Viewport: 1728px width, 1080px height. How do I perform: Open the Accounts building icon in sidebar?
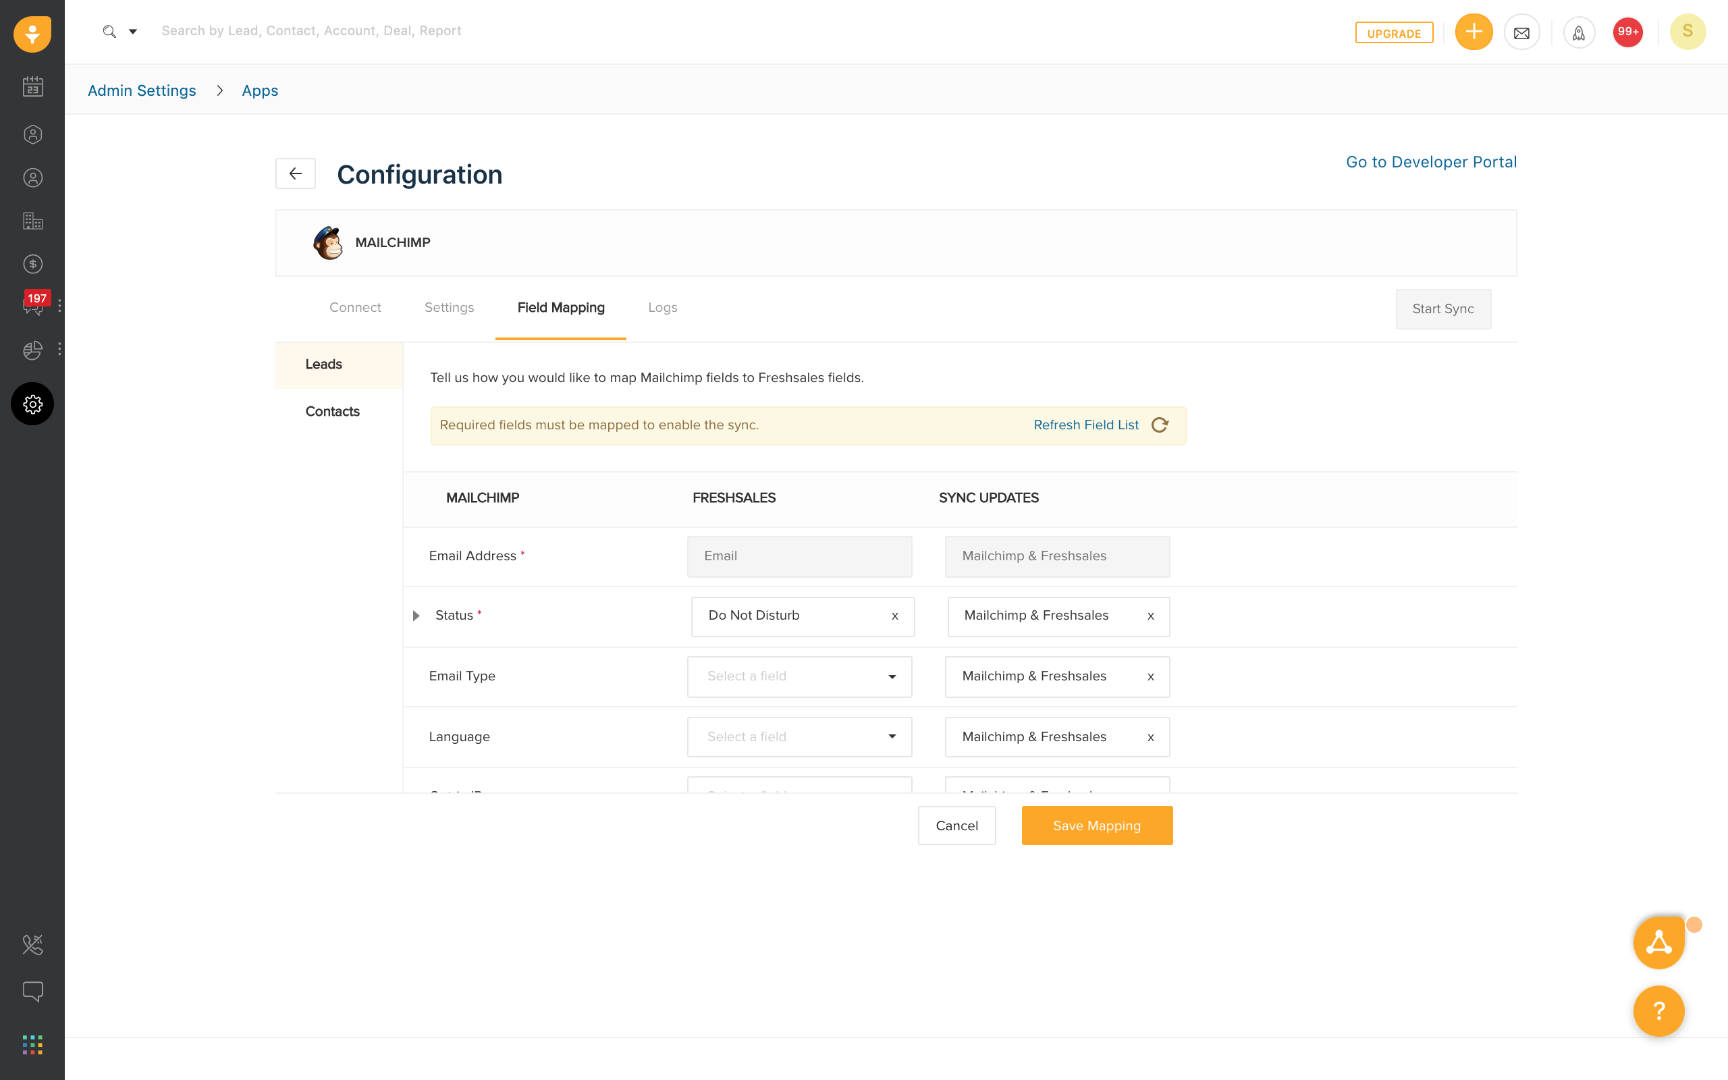point(32,221)
